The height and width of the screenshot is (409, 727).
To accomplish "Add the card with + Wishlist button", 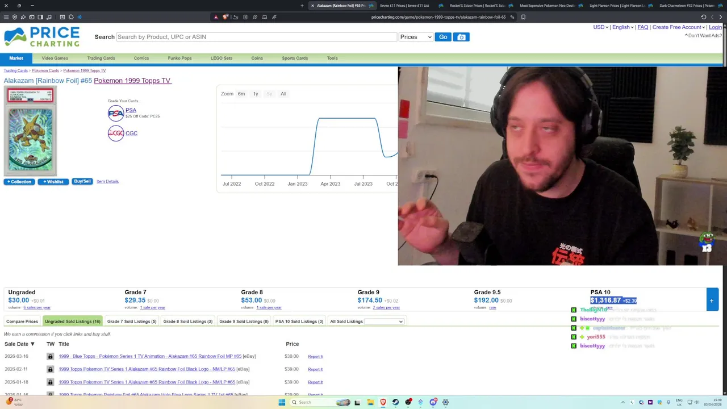I will (x=53, y=182).
